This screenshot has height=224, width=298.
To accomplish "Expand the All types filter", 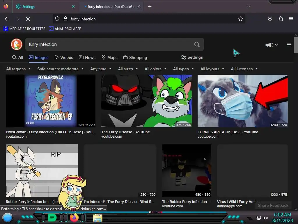I will point(183,69).
